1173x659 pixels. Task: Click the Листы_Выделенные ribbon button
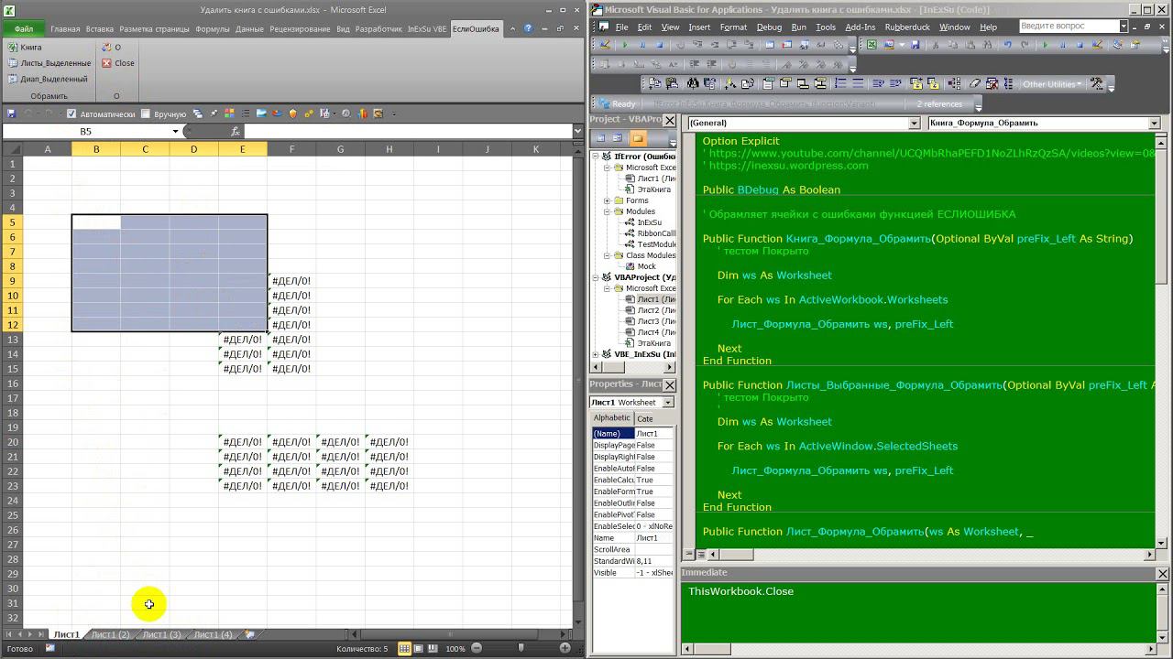click(x=49, y=63)
